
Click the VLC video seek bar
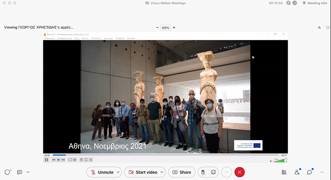[x=165, y=155]
